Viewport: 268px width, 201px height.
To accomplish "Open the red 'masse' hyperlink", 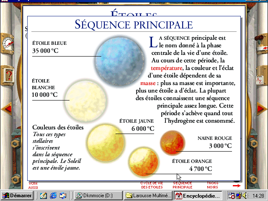I will pyautogui.click(x=148, y=83).
